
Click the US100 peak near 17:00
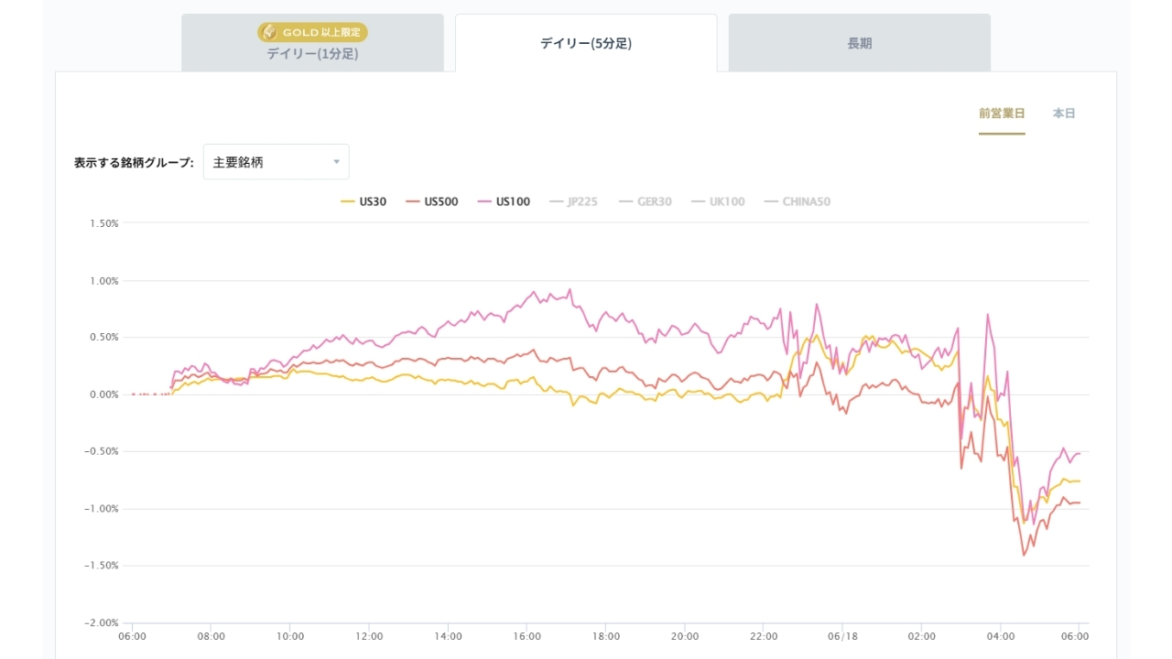coord(570,289)
